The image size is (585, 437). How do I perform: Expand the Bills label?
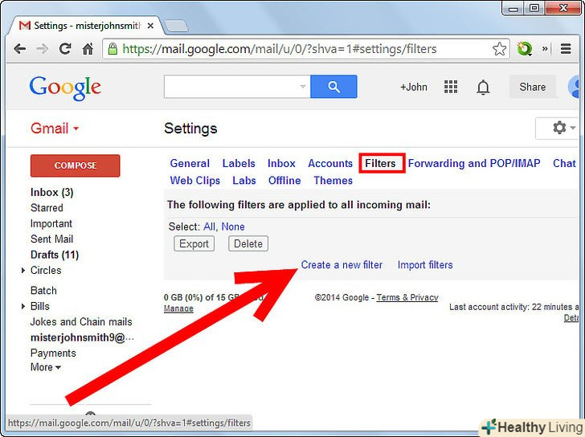[23, 306]
